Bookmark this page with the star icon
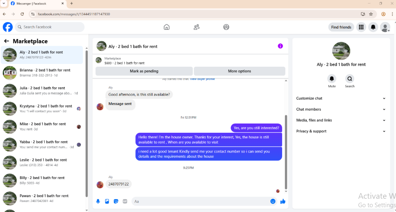Viewport: 396px width, 212px height. 371,14
